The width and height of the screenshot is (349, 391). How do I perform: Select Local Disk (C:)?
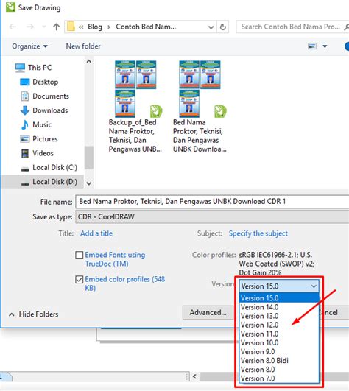pyautogui.click(x=54, y=168)
